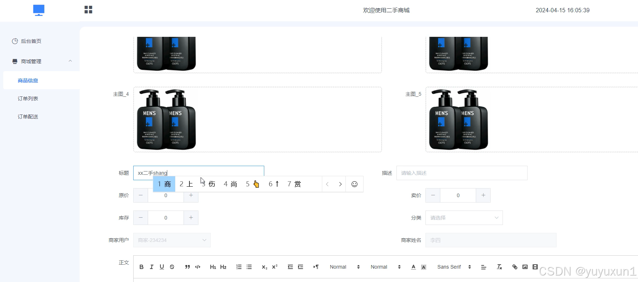Decrease the 库存 stock value
Image resolution: width=638 pixels, height=282 pixels.
[141, 218]
